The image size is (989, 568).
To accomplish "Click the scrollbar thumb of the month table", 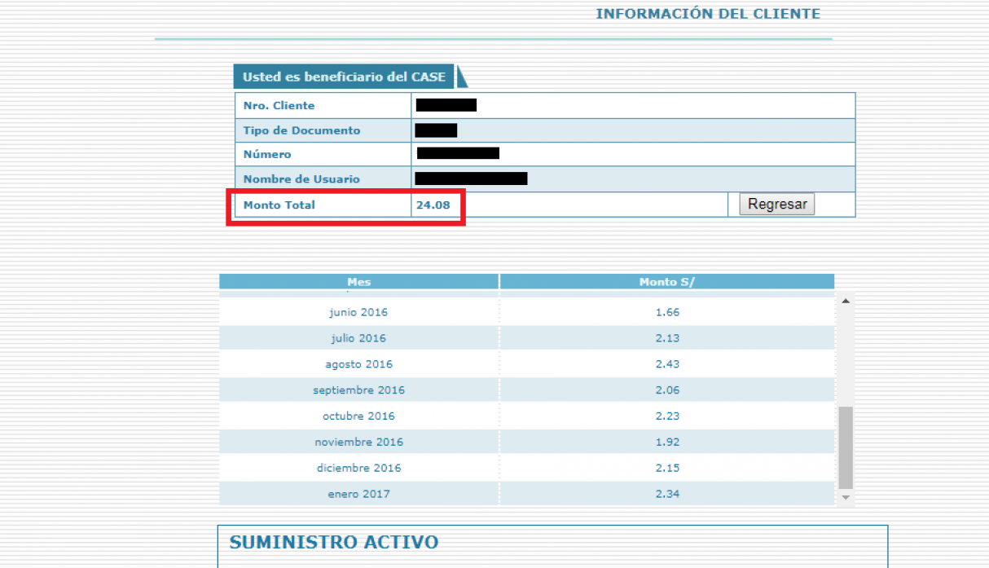I will (846, 447).
